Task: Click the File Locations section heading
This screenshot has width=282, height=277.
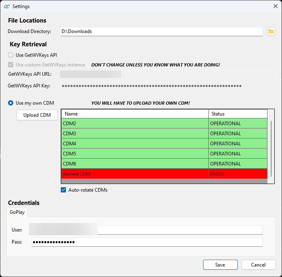Action: coord(27,21)
